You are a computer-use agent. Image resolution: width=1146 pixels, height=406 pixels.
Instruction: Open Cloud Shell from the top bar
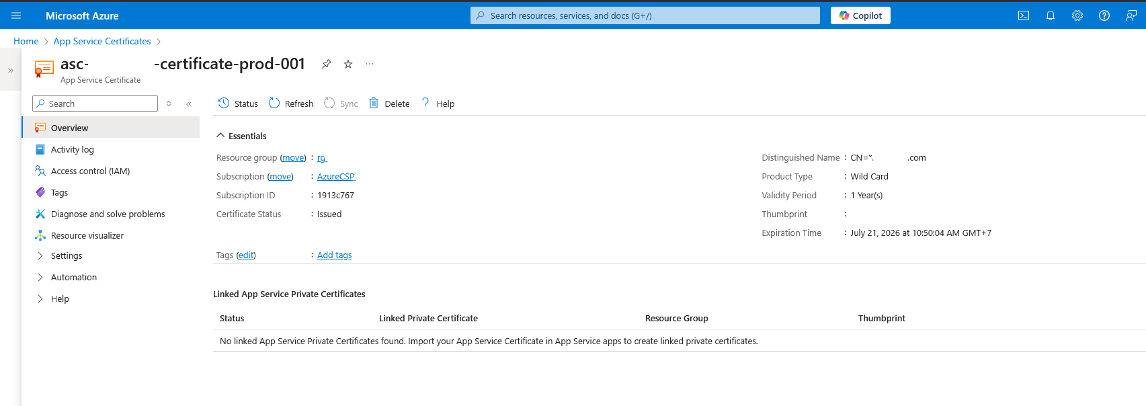(1024, 15)
